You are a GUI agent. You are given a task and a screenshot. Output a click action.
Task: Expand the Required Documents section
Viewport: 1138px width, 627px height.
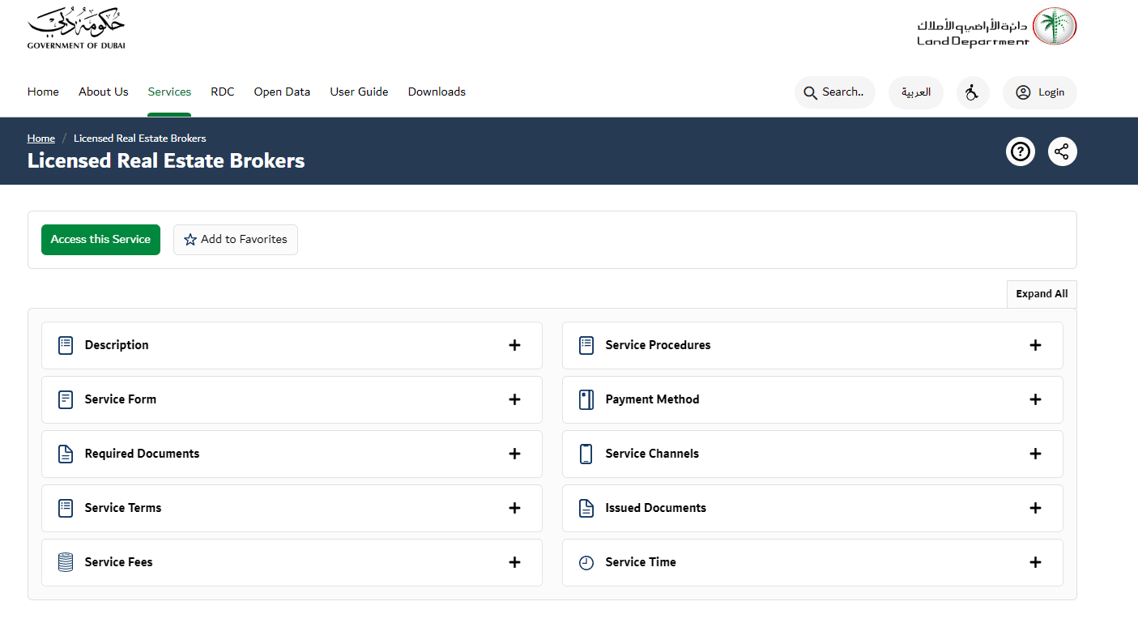click(x=514, y=454)
